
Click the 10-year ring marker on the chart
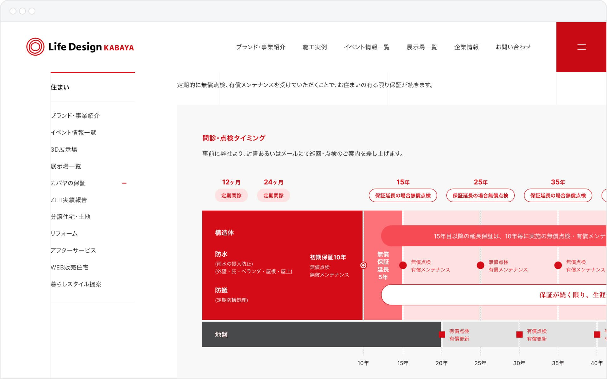(363, 265)
